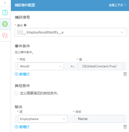Open the basic info list icon

coord(5,13)
